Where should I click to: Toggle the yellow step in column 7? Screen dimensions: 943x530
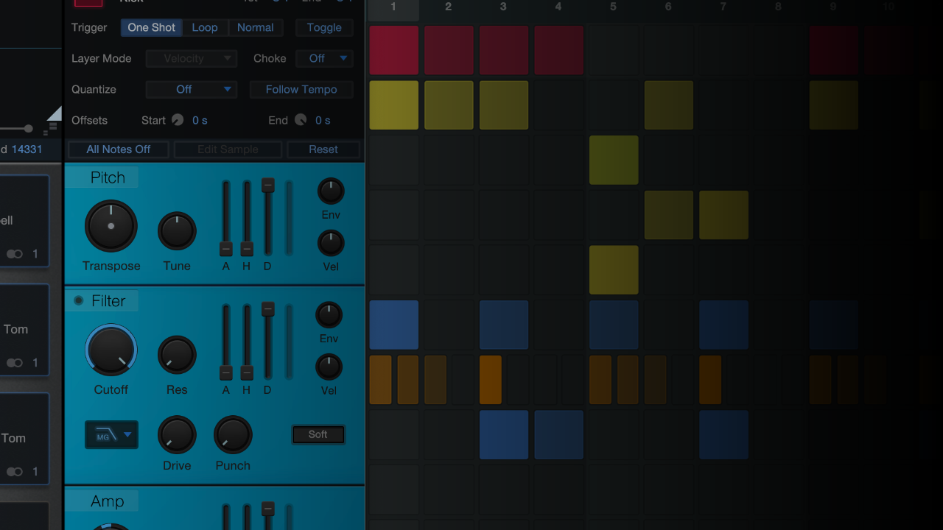(x=723, y=215)
